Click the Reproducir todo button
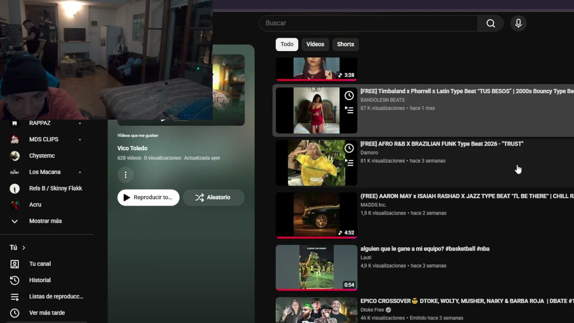 point(148,197)
